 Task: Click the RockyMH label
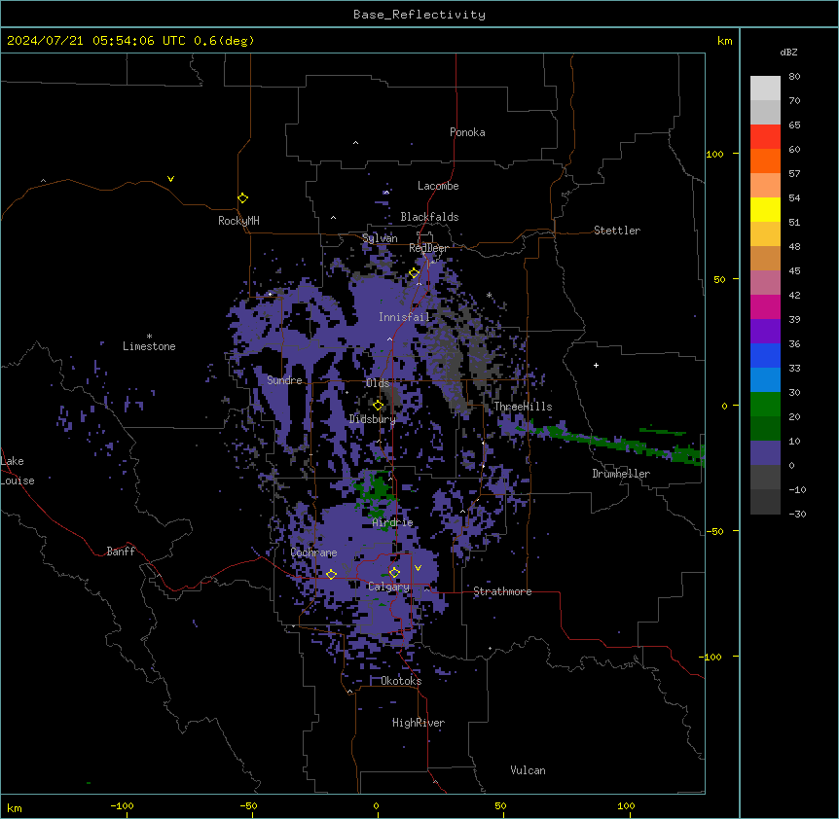pos(238,221)
